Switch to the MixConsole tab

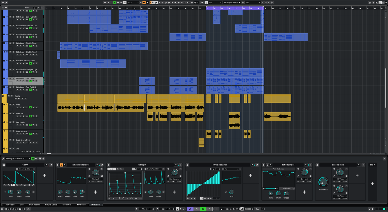click(x=10, y=205)
